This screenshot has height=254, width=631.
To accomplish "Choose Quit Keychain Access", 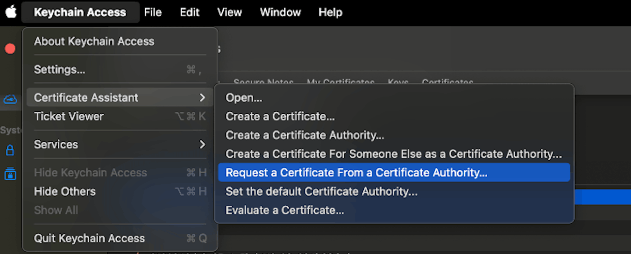I will (120, 238).
